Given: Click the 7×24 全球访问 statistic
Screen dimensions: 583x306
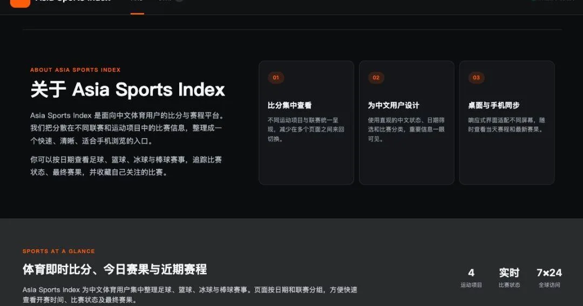Looking at the screenshot, I should (549, 278).
